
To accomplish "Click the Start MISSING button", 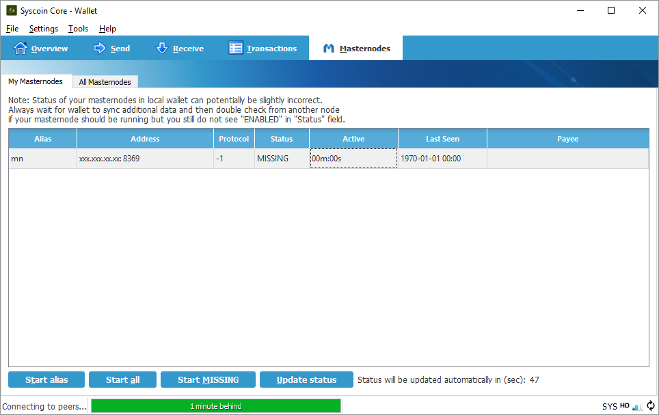I will tap(208, 379).
